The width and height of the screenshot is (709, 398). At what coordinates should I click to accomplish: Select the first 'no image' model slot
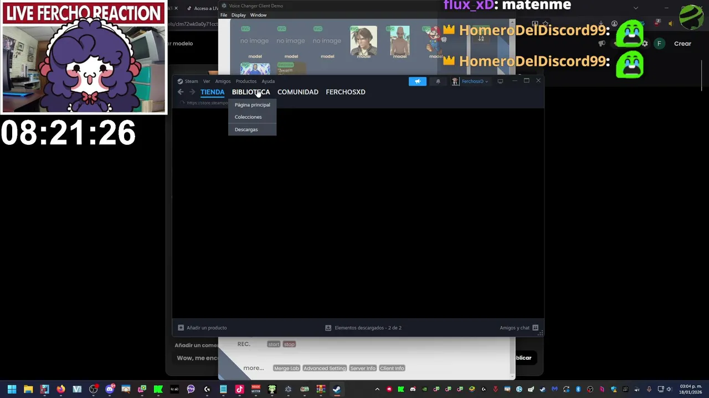coord(254,42)
